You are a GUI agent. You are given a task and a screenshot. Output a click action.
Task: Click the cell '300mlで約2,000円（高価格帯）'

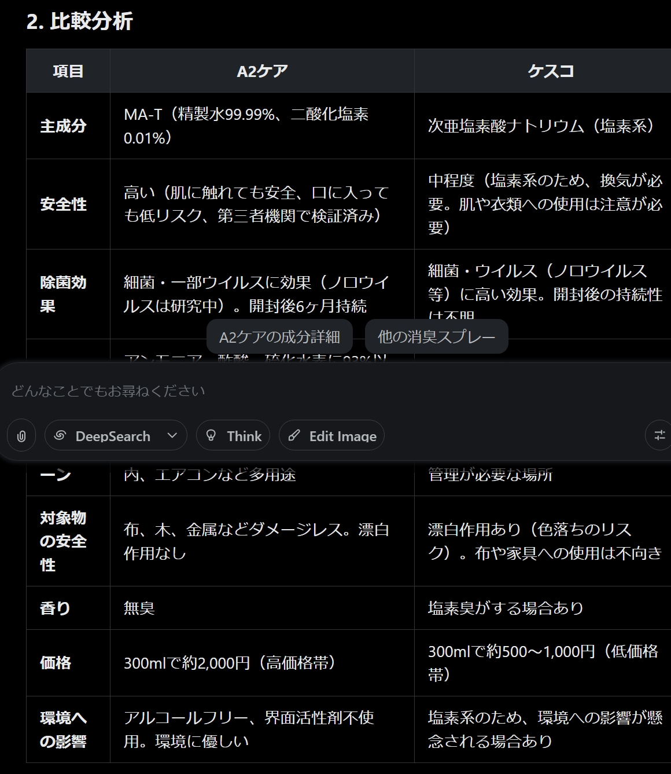(262, 663)
